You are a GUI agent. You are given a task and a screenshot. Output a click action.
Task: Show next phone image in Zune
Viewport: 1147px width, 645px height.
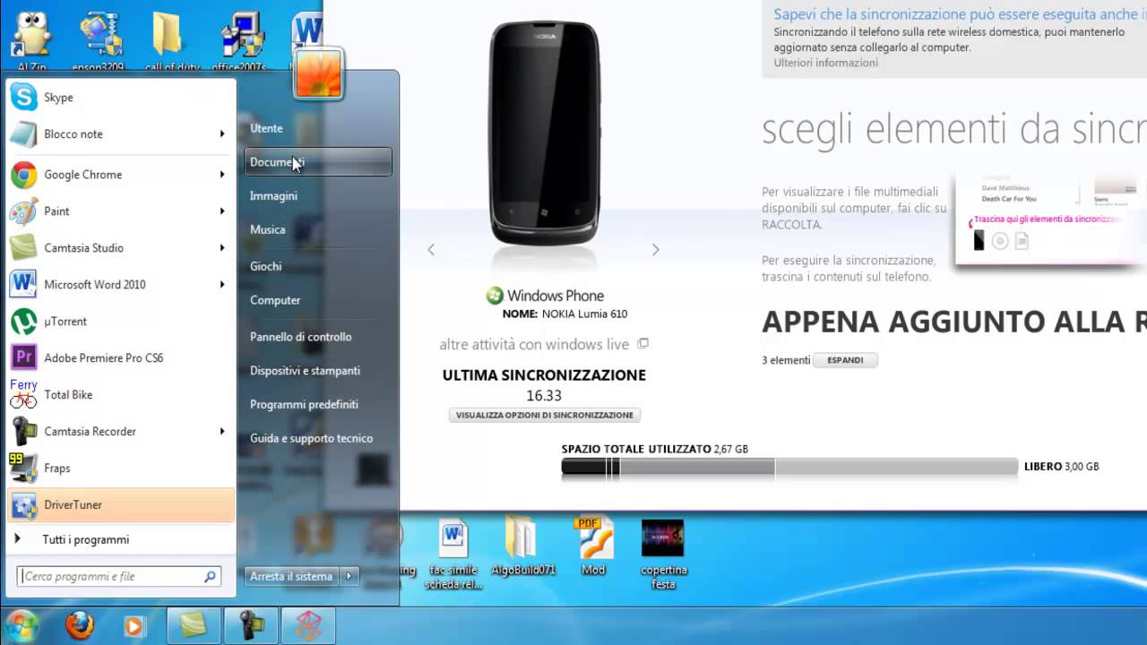(655, 250)
